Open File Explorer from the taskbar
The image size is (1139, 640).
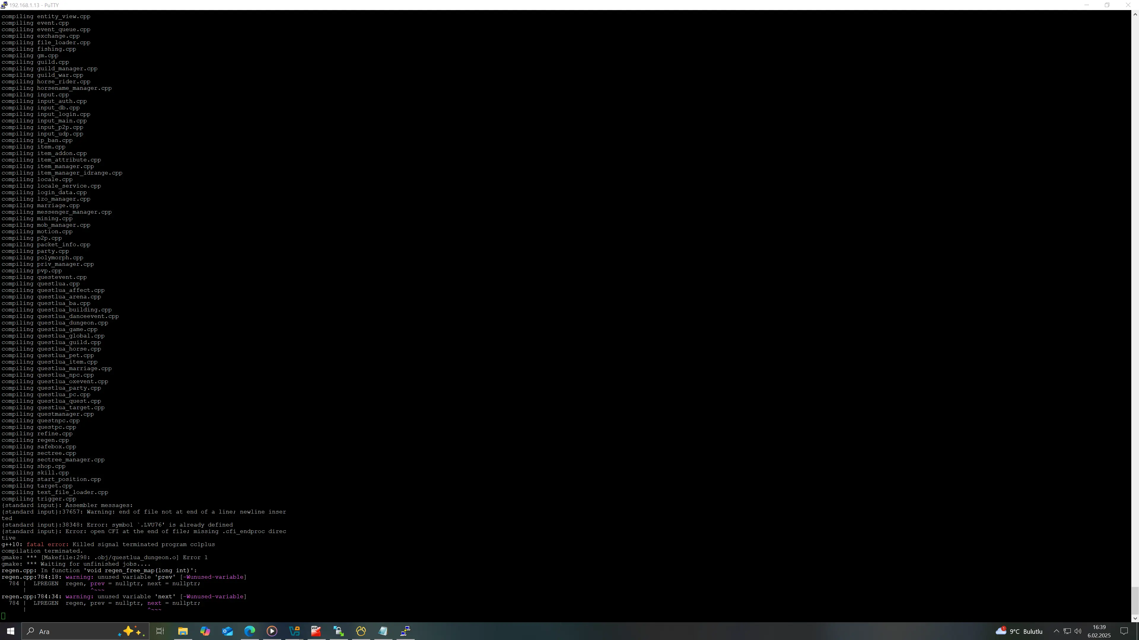click(x=183, y=631)
